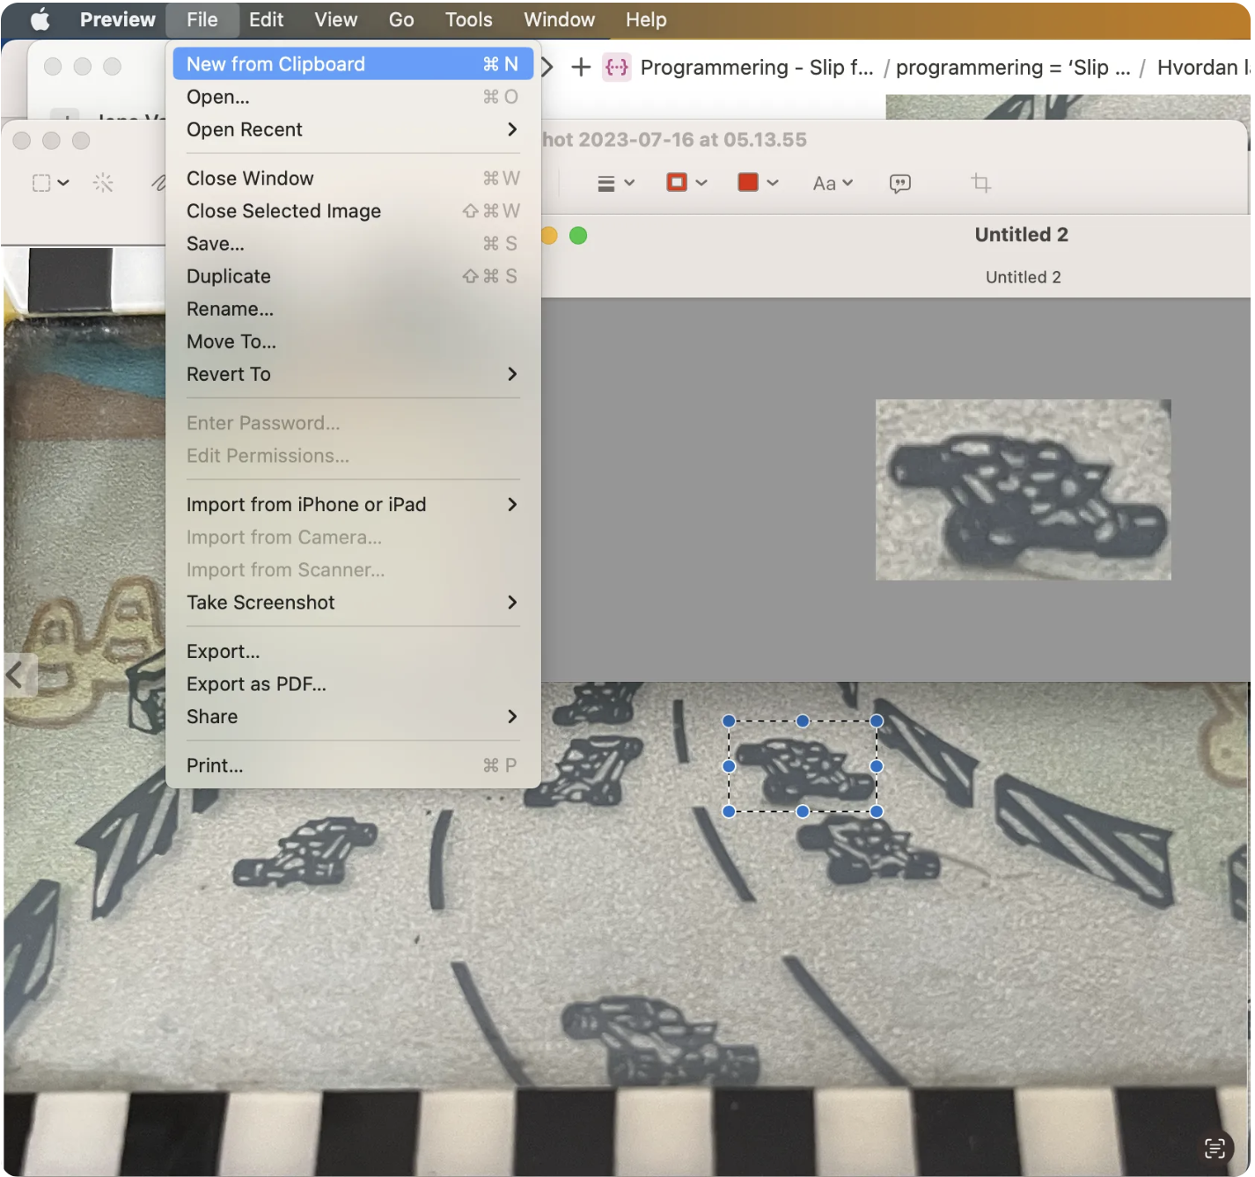Click the crop tool icon
The height and width of the screenshot is (1177, 1255).
[x=980, y=183]
